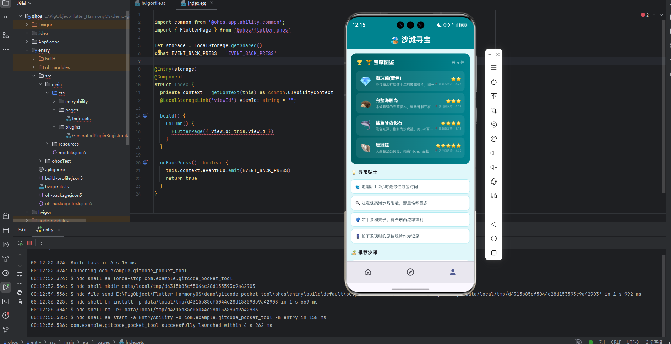Open build-profile.json5 file

(61, 178)
